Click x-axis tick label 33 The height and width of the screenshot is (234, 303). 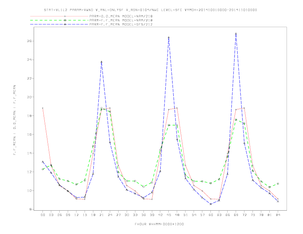coord(135,215)
